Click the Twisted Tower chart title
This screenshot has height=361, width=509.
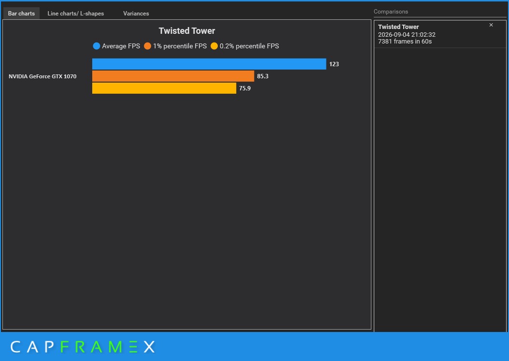187,31
